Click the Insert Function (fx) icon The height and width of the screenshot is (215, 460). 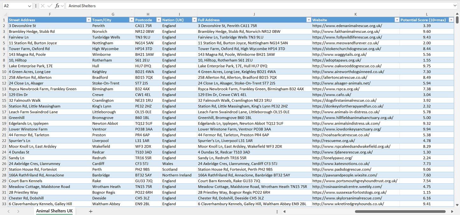click(x=58, y=6)
